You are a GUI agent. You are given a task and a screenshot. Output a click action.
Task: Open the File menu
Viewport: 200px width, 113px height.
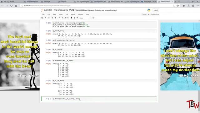tap(43, 14)
